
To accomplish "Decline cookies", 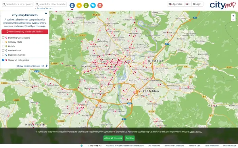I will 130,138.
